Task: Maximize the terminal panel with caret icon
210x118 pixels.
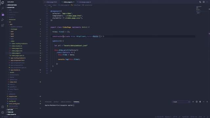Action: [x=203, y=102]
